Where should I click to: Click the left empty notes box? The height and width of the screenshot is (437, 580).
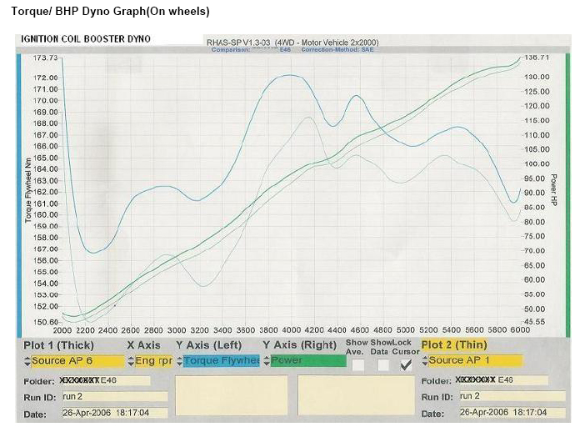tap(231, 395)
